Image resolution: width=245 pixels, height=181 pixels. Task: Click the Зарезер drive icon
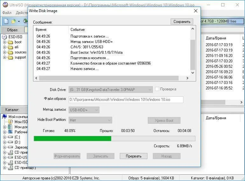coord(10,147)
